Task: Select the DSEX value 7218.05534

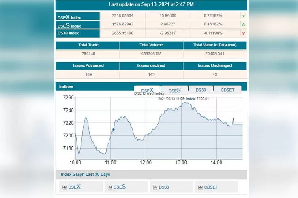Action: 122,15
